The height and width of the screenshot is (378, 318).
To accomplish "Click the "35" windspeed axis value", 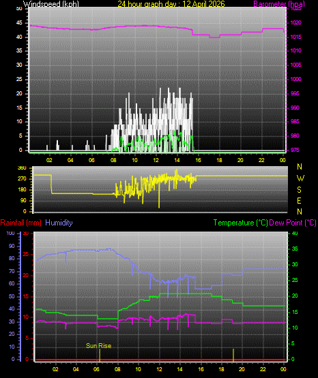I will [19, 50].
